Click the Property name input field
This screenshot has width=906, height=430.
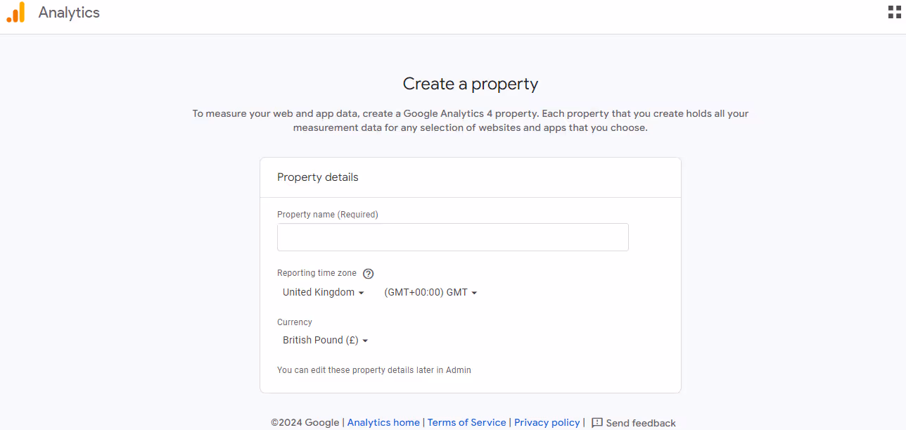[x=452, y=237]
